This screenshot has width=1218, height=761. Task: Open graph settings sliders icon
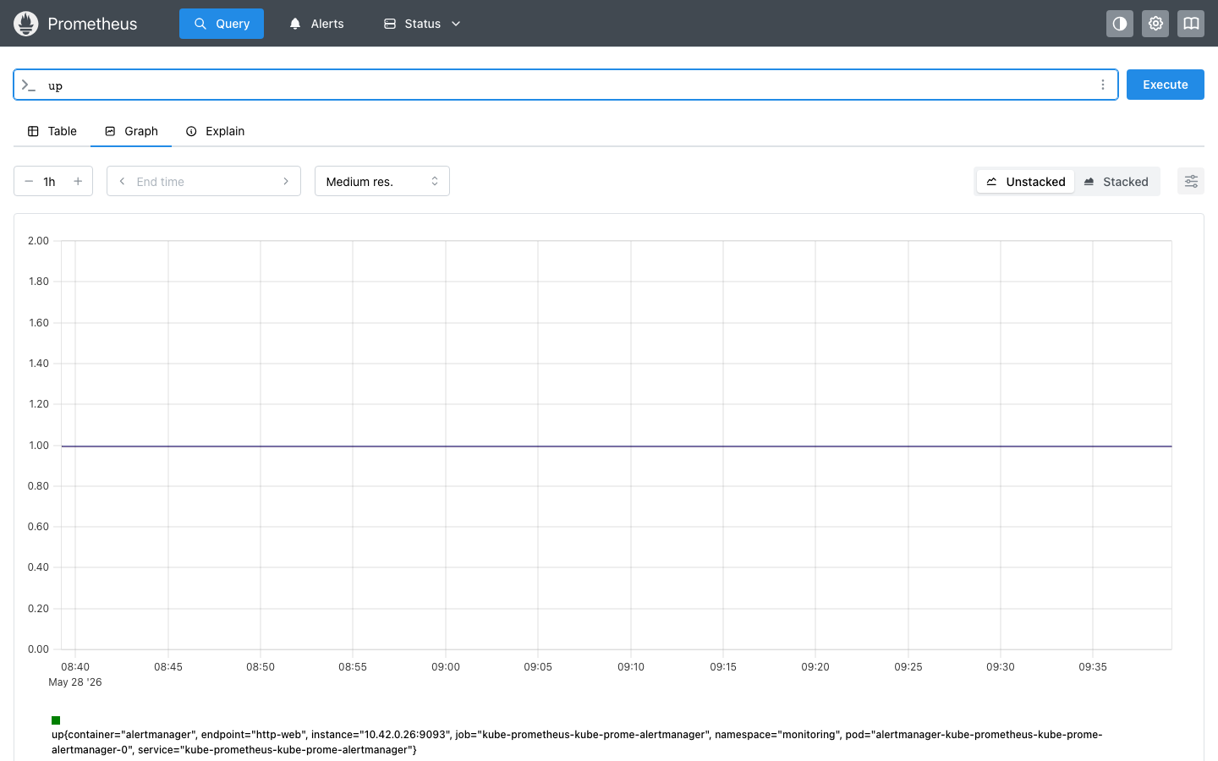click(1191, 181)
